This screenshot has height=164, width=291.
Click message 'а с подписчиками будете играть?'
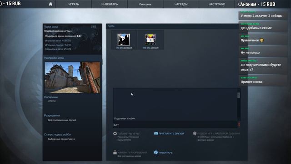tap(261, 67)
